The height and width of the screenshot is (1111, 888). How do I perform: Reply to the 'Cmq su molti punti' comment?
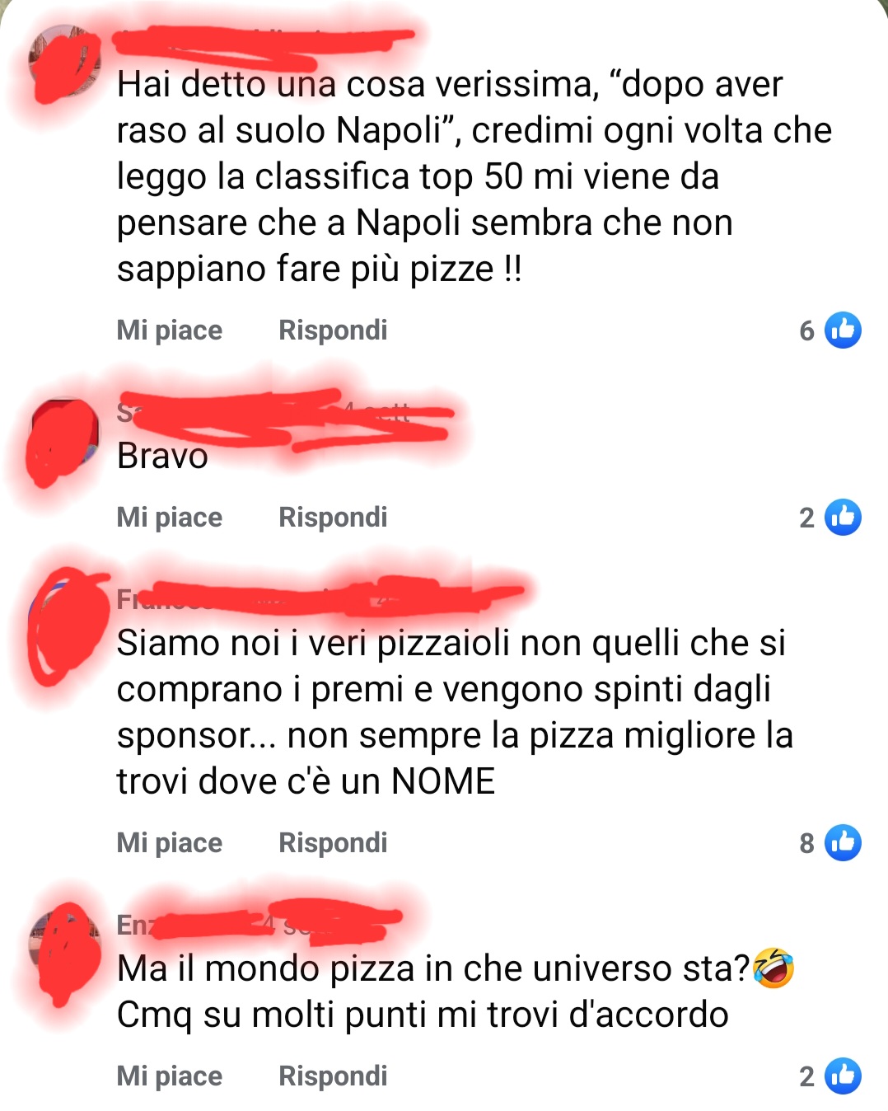[333, 1076]
